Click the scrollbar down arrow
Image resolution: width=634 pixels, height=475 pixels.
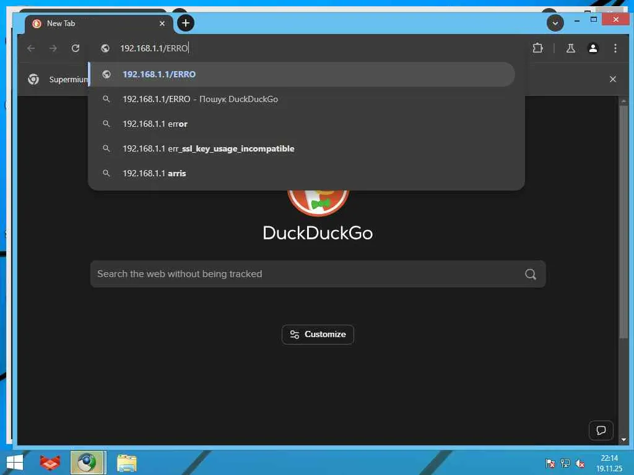click(623, 440)
